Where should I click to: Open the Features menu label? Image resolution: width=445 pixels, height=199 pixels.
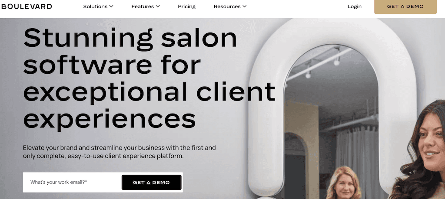coord(143,6)
